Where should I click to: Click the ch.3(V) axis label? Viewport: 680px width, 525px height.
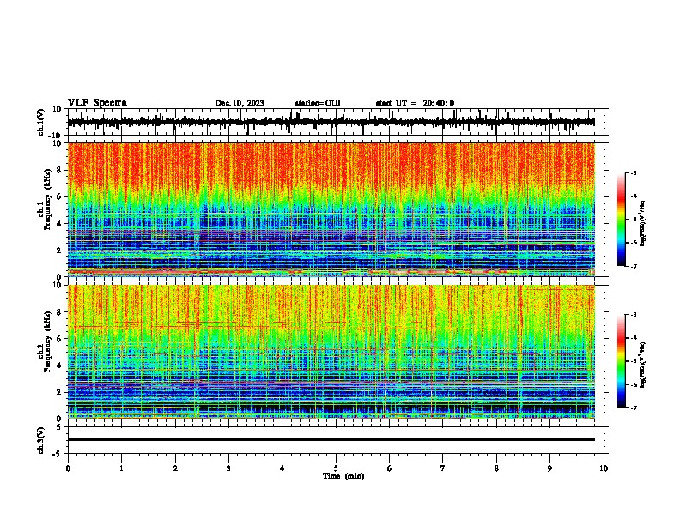pyautogui.click(x=41, y=440)
